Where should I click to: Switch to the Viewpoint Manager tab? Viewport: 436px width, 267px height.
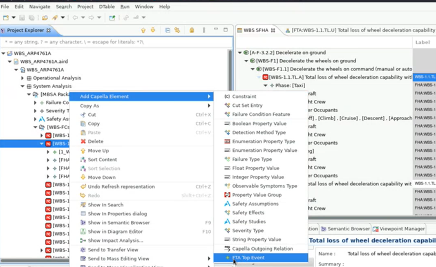pyautogui.click(x=399, y=229)
